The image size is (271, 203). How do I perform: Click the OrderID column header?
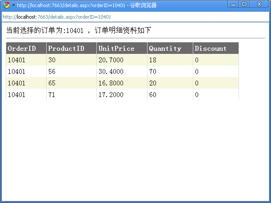tap(22, 49)
